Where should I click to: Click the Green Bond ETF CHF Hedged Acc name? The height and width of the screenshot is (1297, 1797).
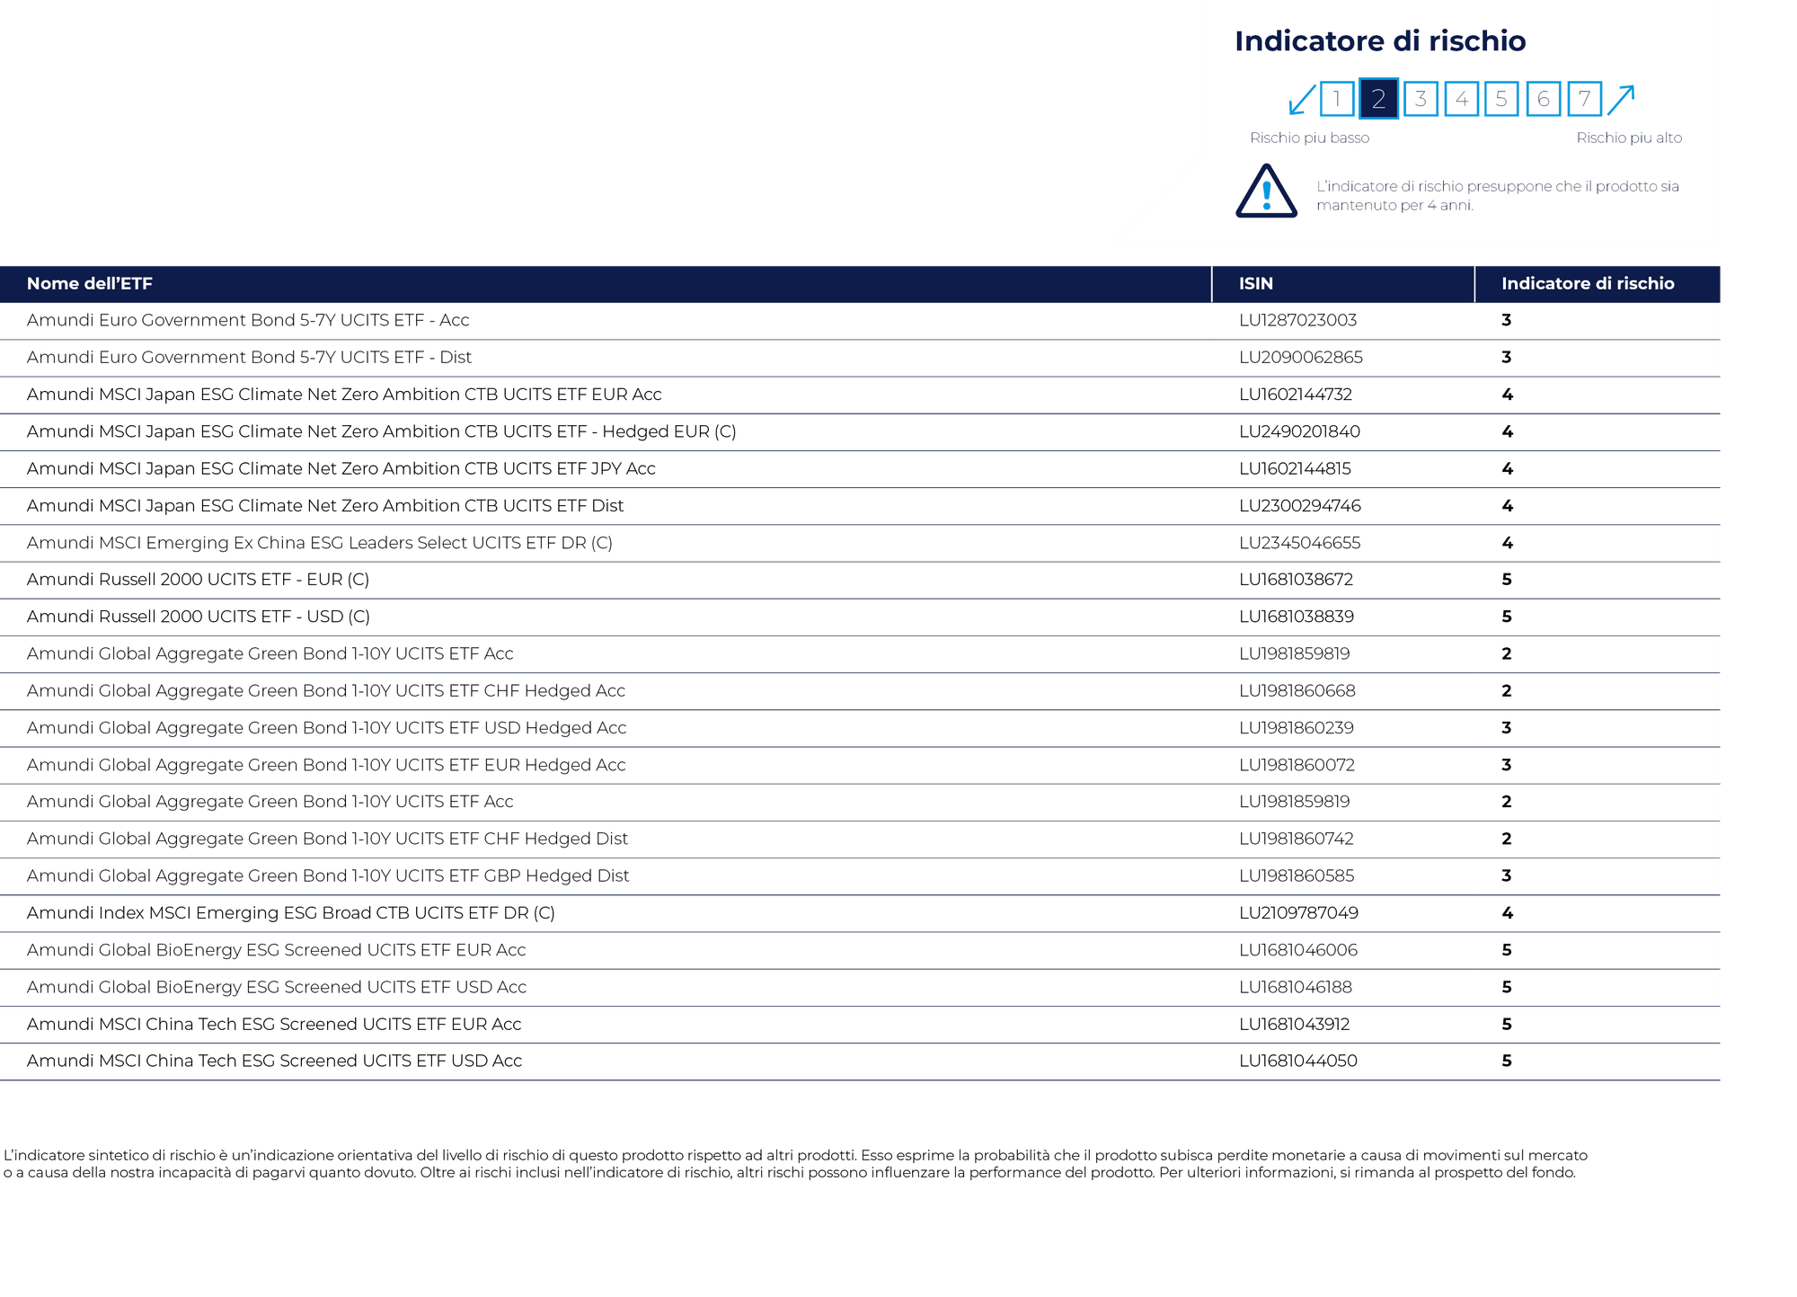[x=325, y=690]
